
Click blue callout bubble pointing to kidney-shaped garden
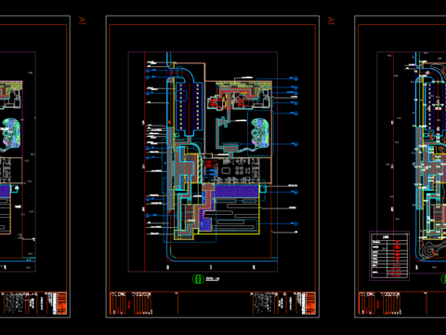pos(295,144)
